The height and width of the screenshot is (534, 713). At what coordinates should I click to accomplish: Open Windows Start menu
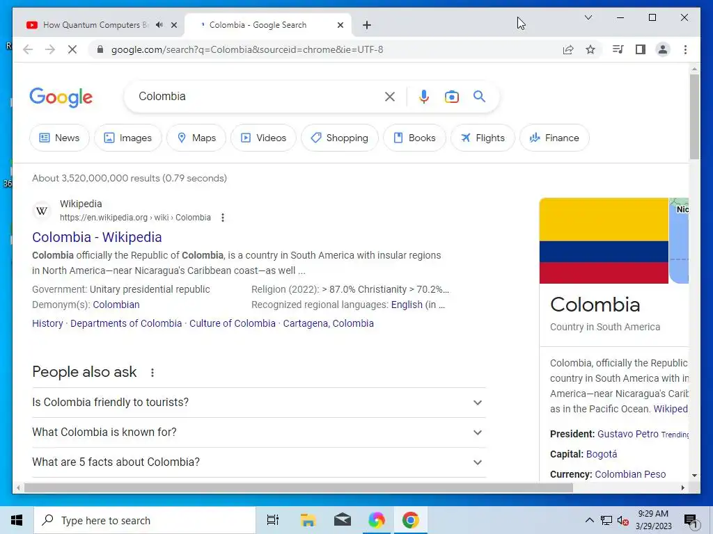[x=17, y=520]
